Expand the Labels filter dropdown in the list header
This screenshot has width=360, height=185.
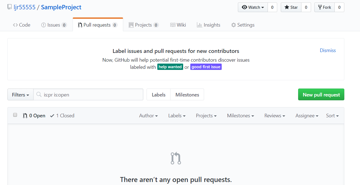[177, 116]
